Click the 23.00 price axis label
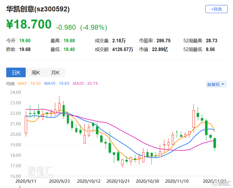This screenshot has width=233, height=188. coord(15,103)
